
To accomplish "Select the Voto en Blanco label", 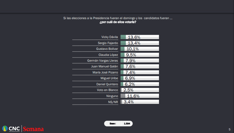I will [x=107, y=90].
